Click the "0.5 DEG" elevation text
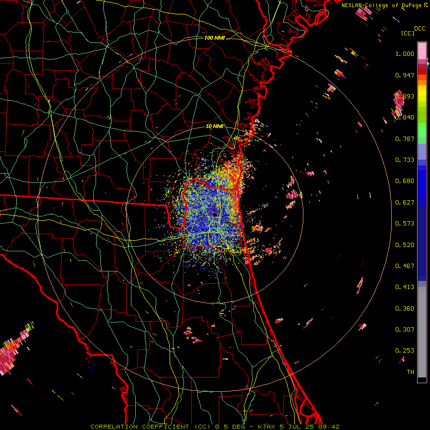Viewport: 430px width, 430px height. tap(230, 427)
